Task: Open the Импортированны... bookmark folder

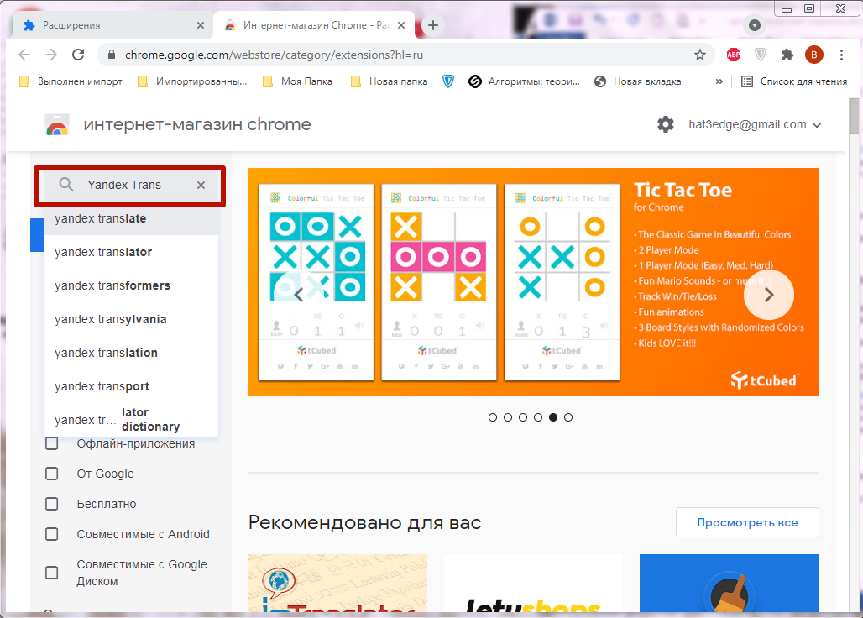Action: pyautogui.click(x=192, y=81)
